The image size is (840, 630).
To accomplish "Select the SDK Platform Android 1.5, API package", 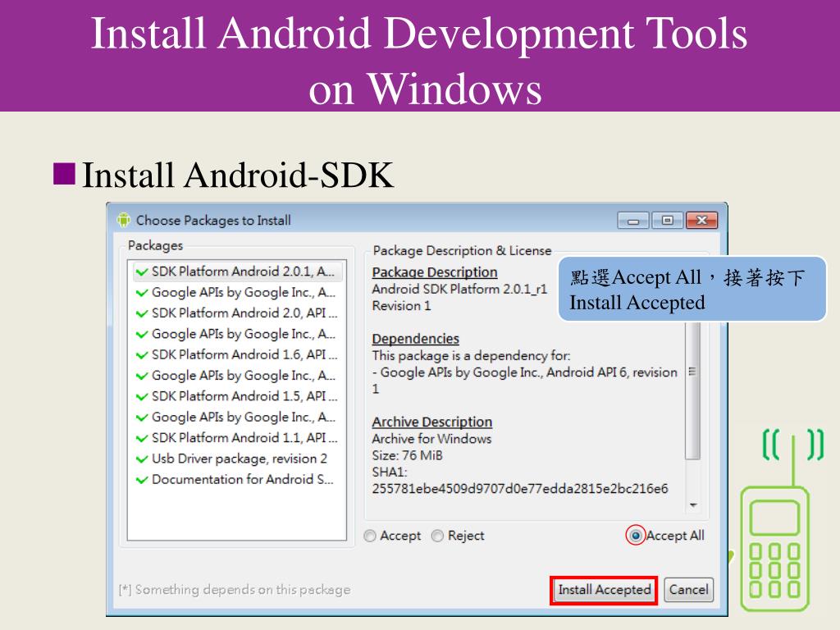I will (x=238, y=396).
